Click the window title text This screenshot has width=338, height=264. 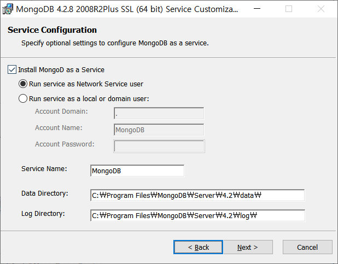tap(127, 9)
